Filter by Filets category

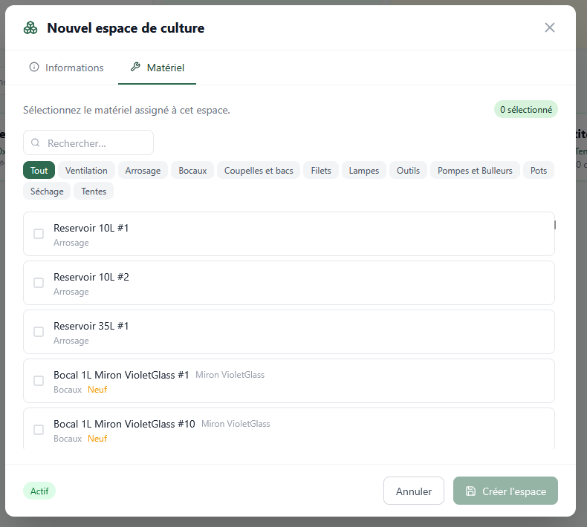321,170
